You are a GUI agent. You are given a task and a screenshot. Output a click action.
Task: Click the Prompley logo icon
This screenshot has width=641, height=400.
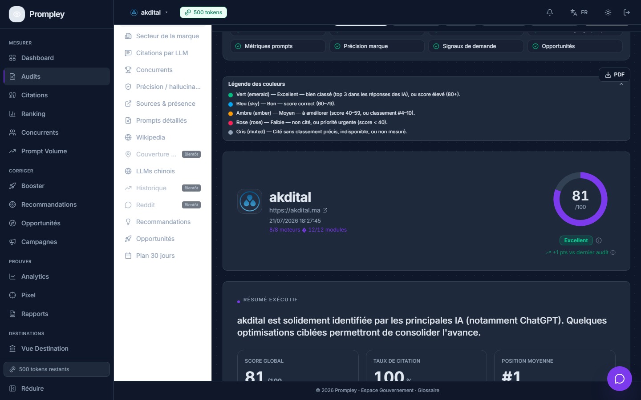17,14
